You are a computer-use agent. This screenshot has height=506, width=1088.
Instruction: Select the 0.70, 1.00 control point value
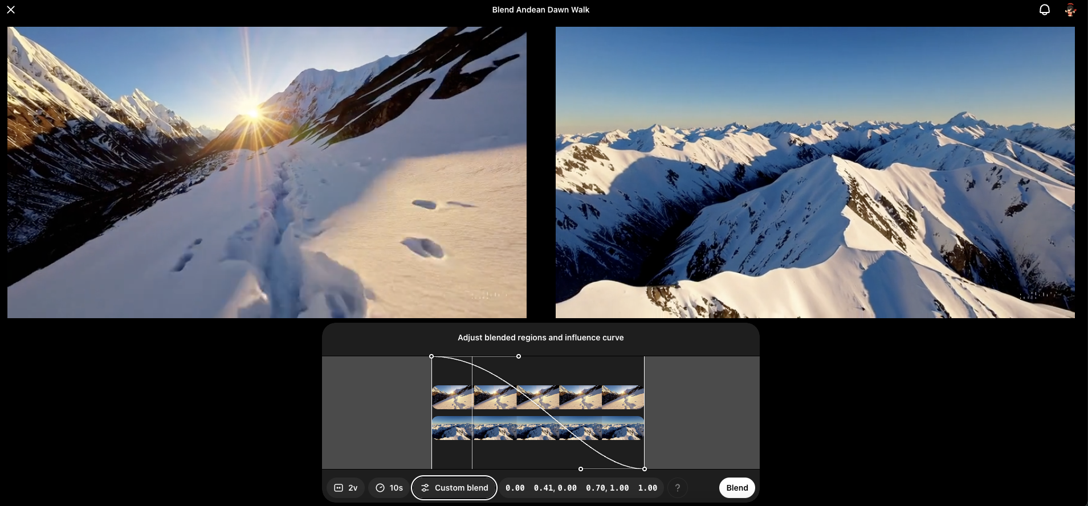(x=608, y=488)
